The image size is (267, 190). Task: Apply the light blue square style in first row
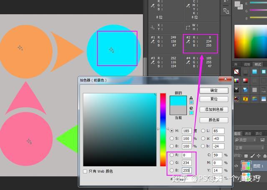point(254,71)
